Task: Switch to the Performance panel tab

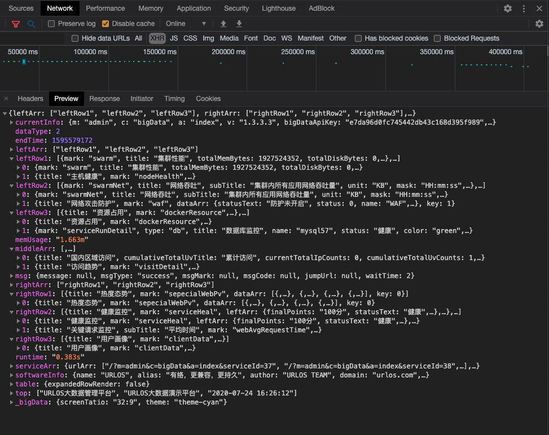Action: click(106, 8)
